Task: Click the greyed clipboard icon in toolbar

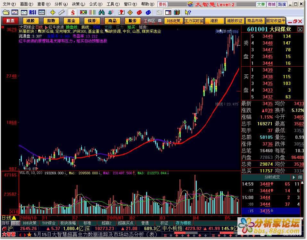Action: click(x=159, y=12)
